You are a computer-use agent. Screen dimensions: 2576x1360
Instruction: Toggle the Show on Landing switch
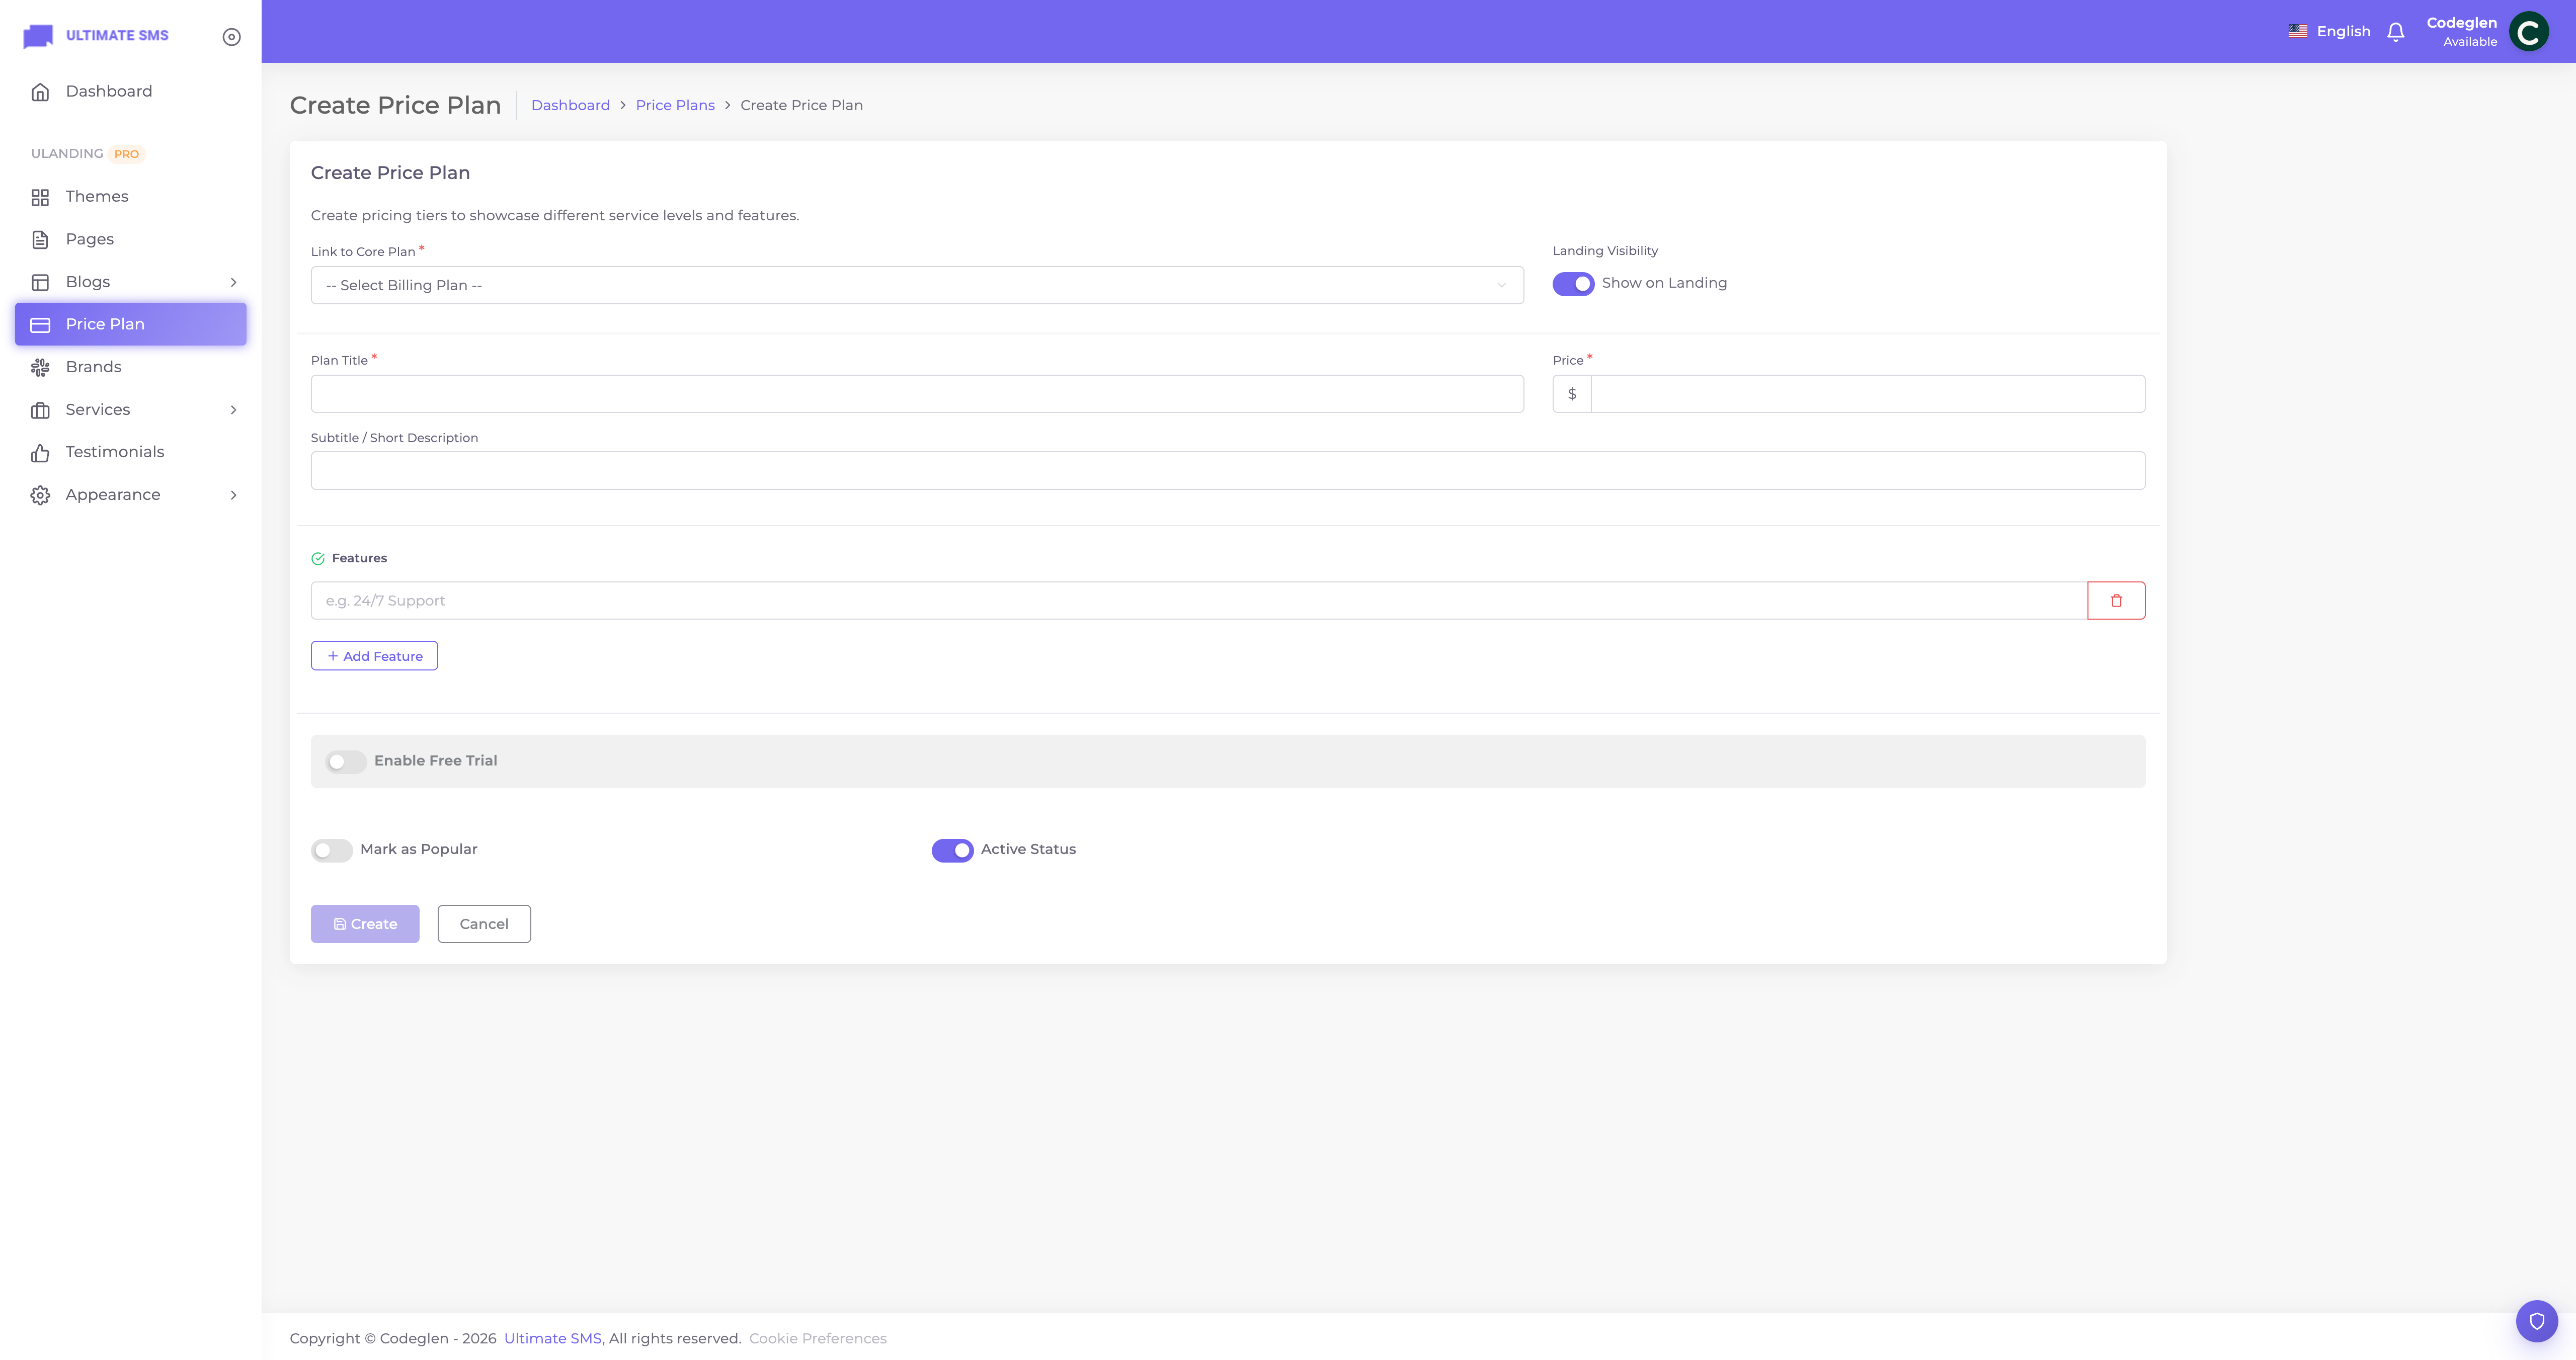click(x=1573, y=284)
